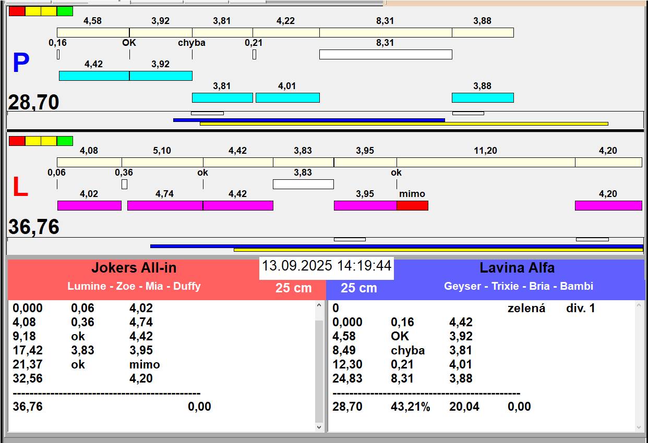Click the 20,04 value in Lavina results

[x=464, y=407]
